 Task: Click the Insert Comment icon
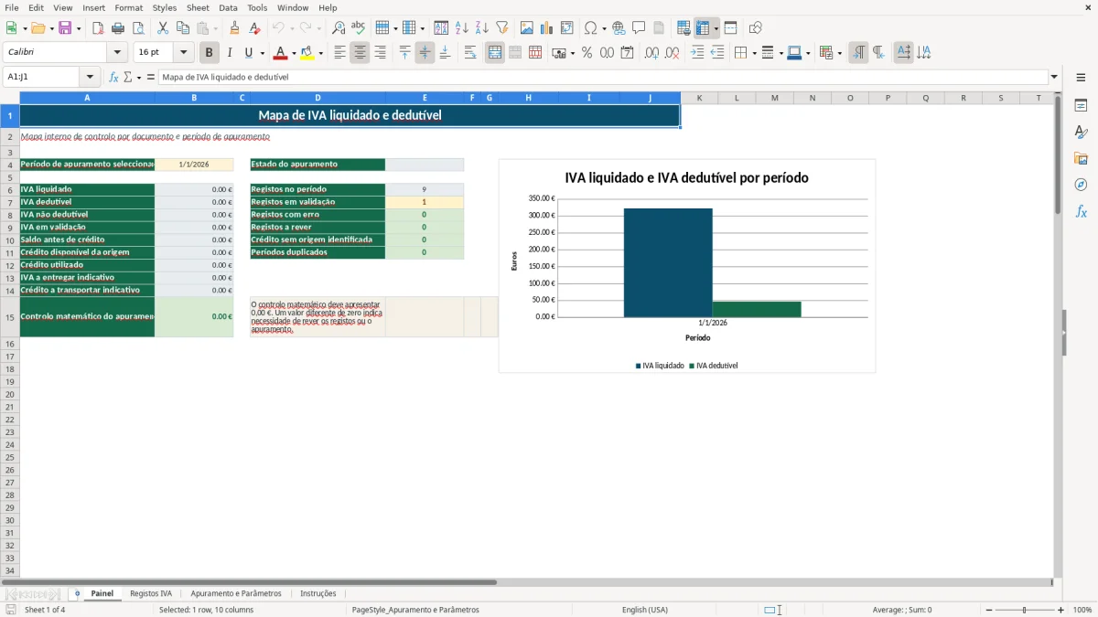639,28
